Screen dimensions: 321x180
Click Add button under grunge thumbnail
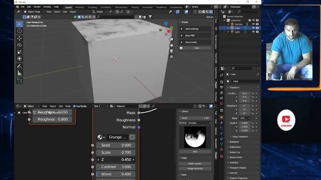pos(195,151)
